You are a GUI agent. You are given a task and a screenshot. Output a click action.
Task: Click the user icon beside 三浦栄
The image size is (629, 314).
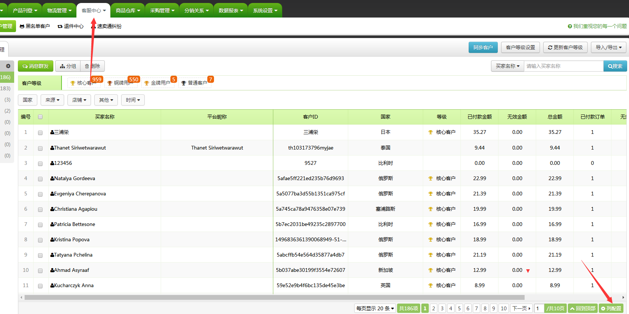52,132
